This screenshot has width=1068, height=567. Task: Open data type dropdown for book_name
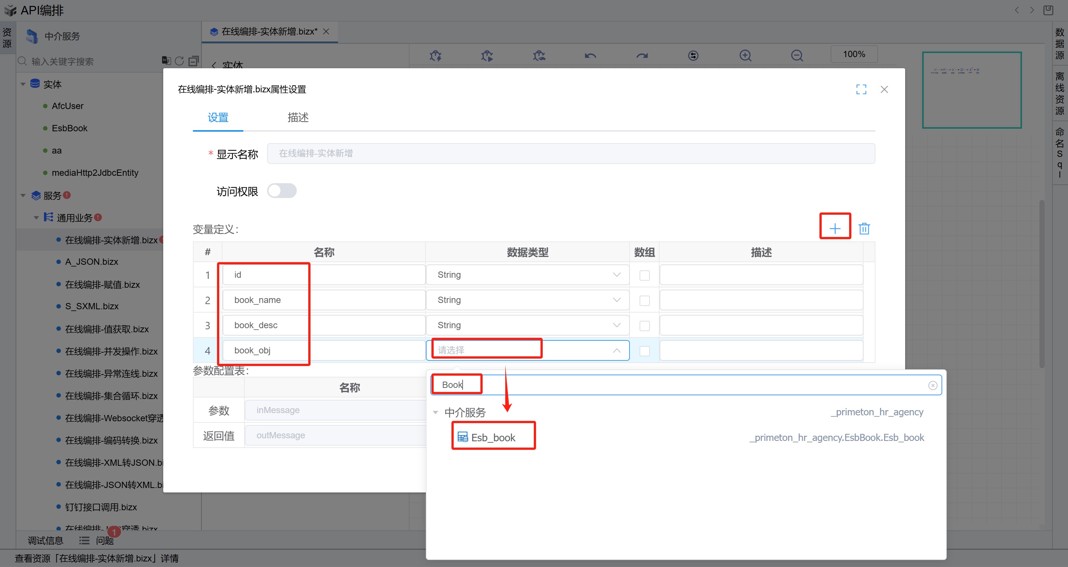tap(527, 300)
